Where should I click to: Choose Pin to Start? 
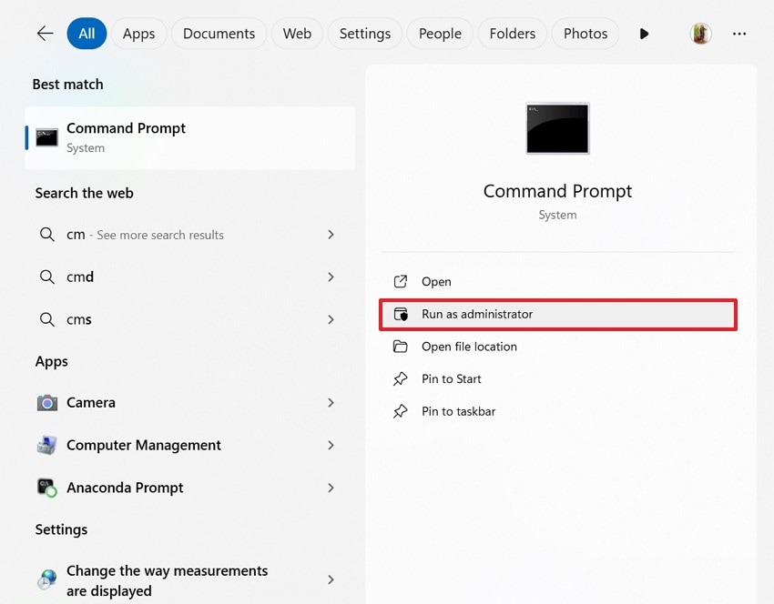(558, 378)
